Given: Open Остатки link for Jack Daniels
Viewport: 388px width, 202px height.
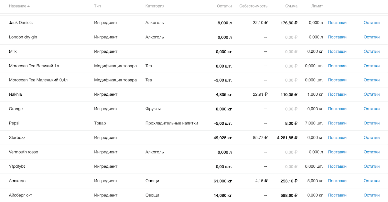Looking at the screenshot, I should click(372, 23).
